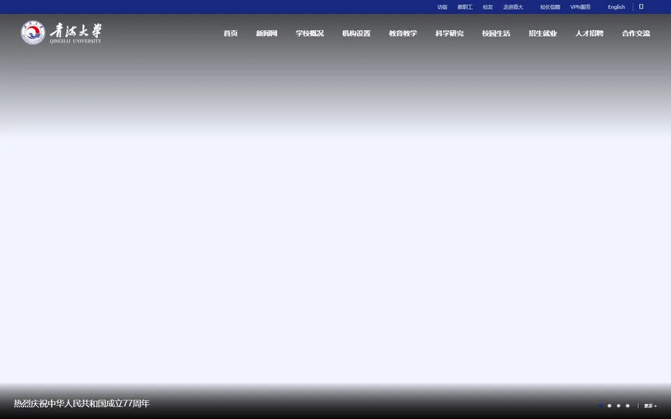Viewport: 671px width, 419px height.
Task: Open the 首页 menu item
Action: 231,34
